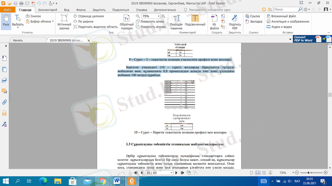This screenshot has width=332, height=186.
Task: Open the attachments paperclip panel in sidebar
Action: point(5,102)
